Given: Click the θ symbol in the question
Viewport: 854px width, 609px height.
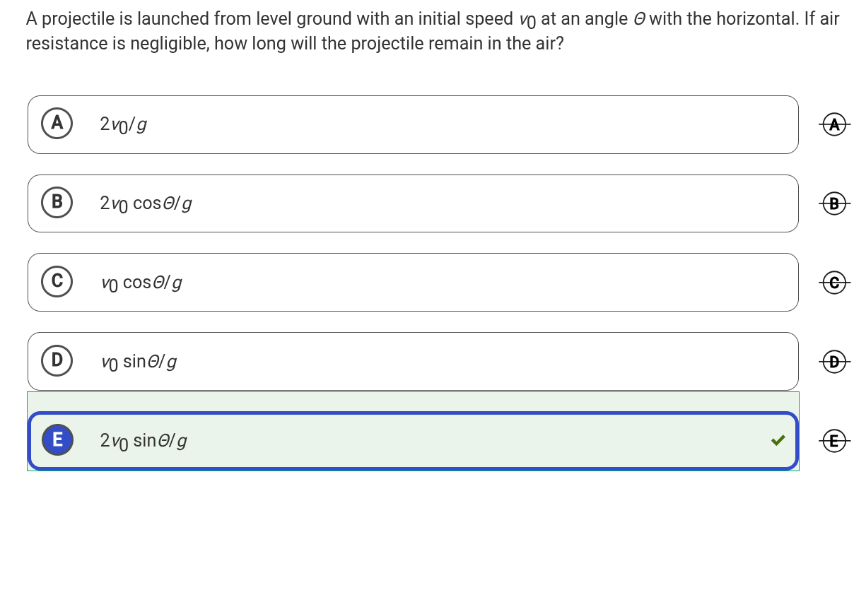Looking at the screenshot, I should [639, 19].
